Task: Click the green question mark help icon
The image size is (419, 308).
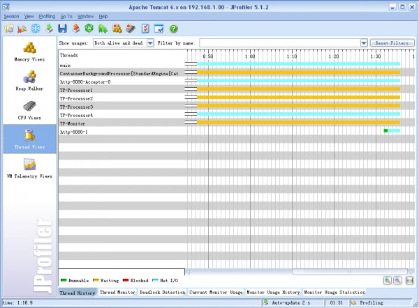Action: tap(173, 29)
